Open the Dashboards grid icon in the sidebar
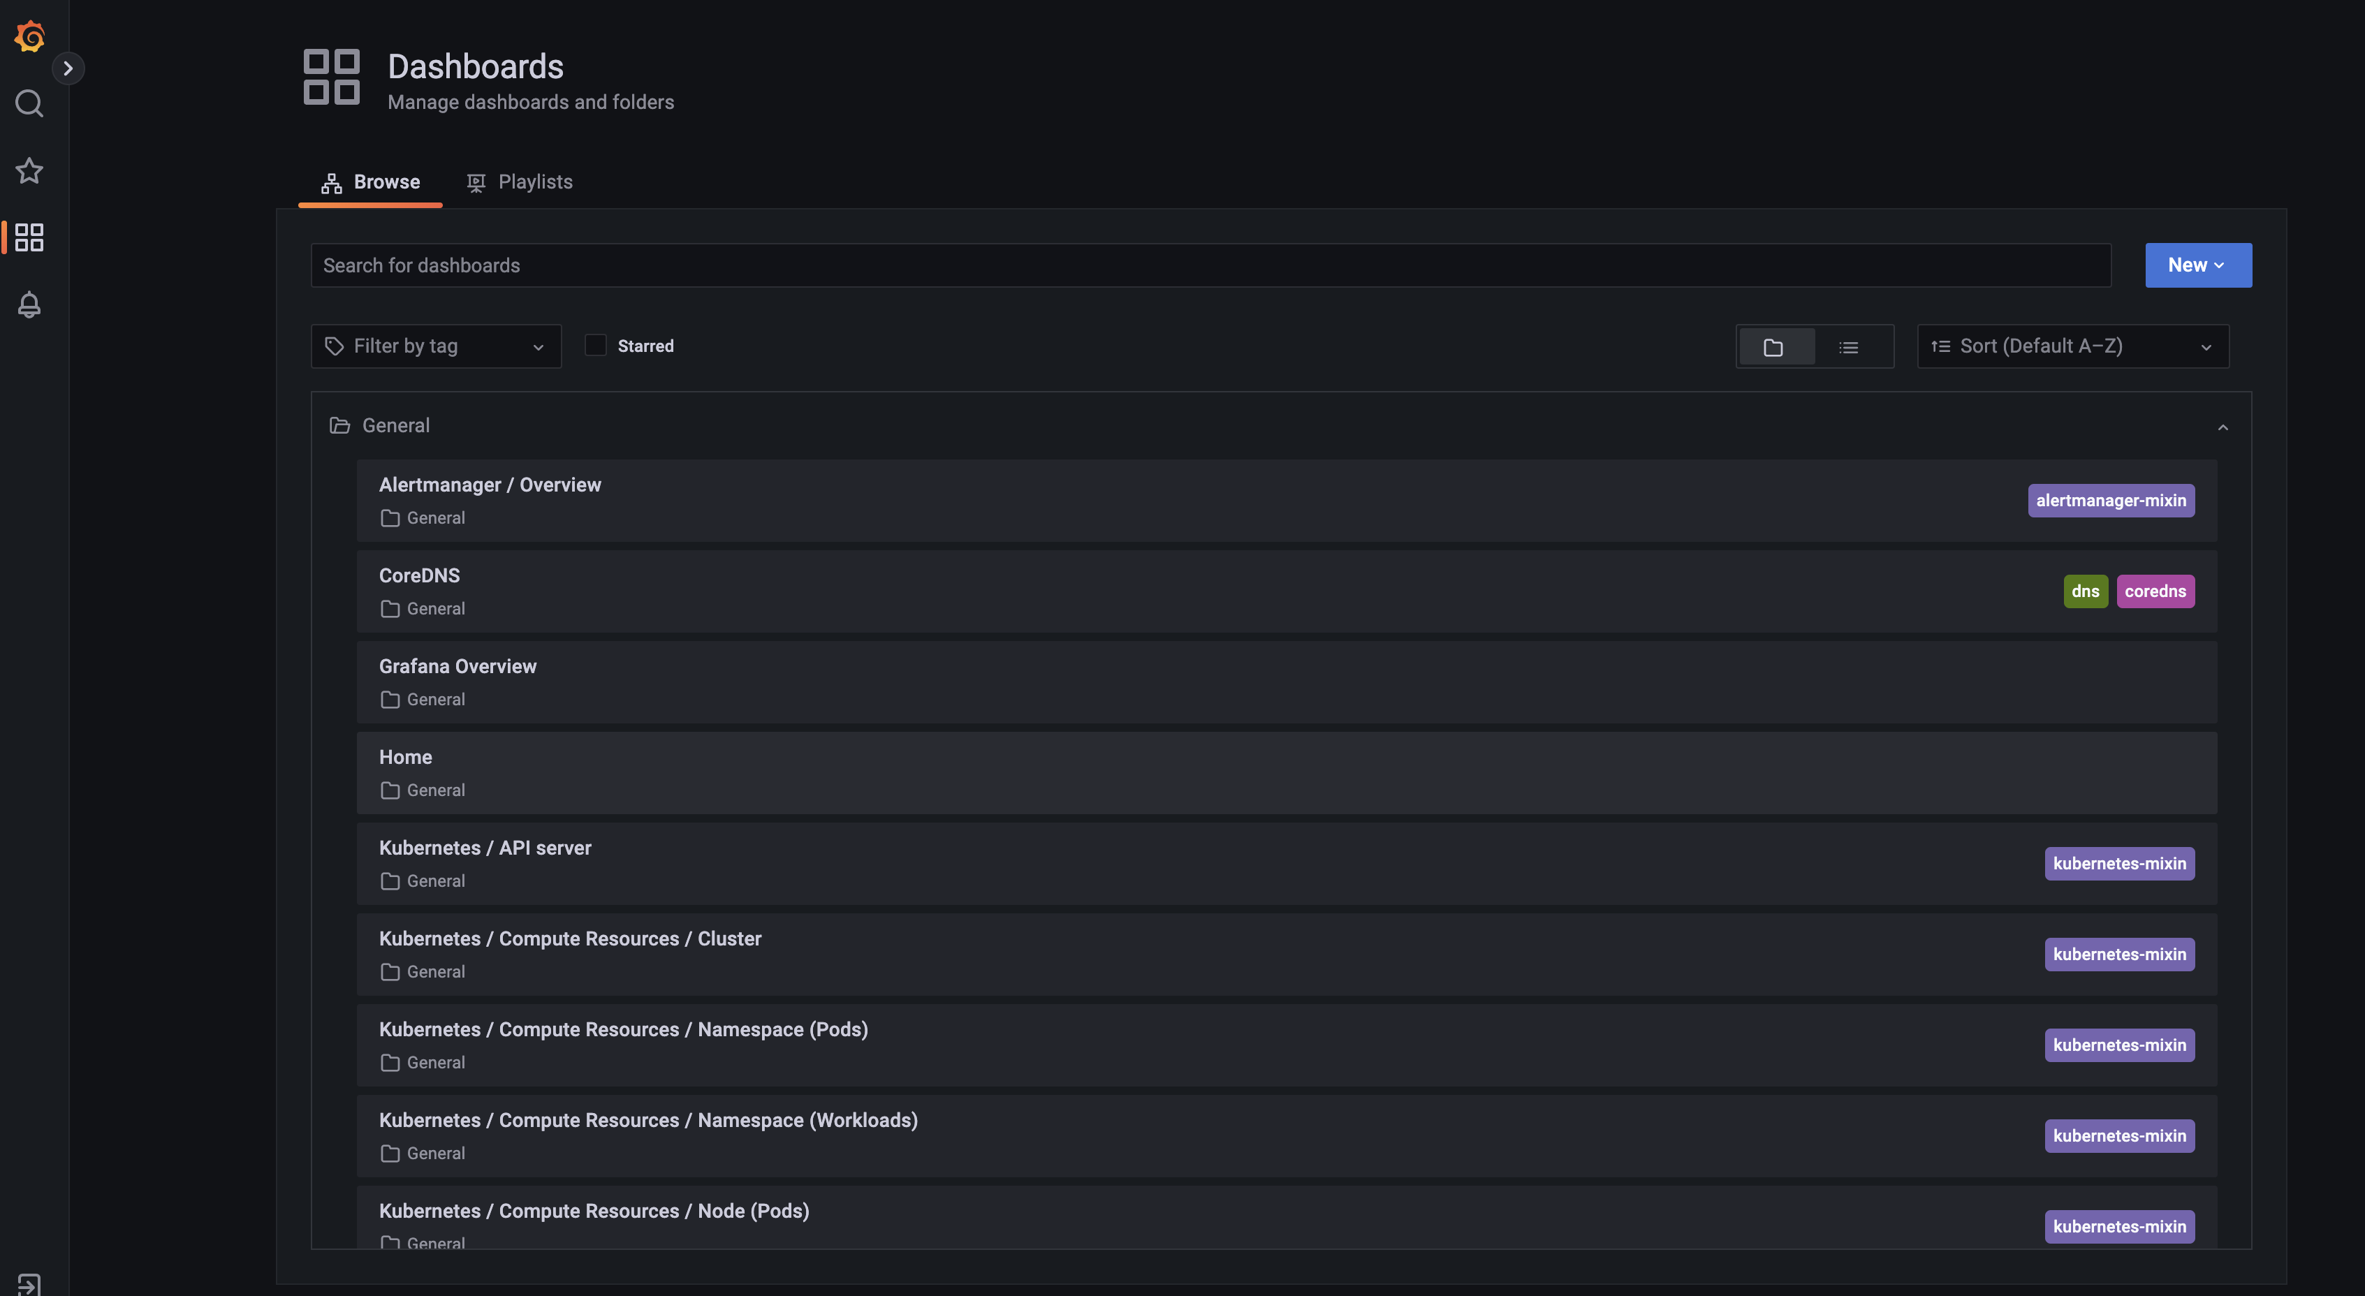2365x1296 pixels. (x=29, y=237)
